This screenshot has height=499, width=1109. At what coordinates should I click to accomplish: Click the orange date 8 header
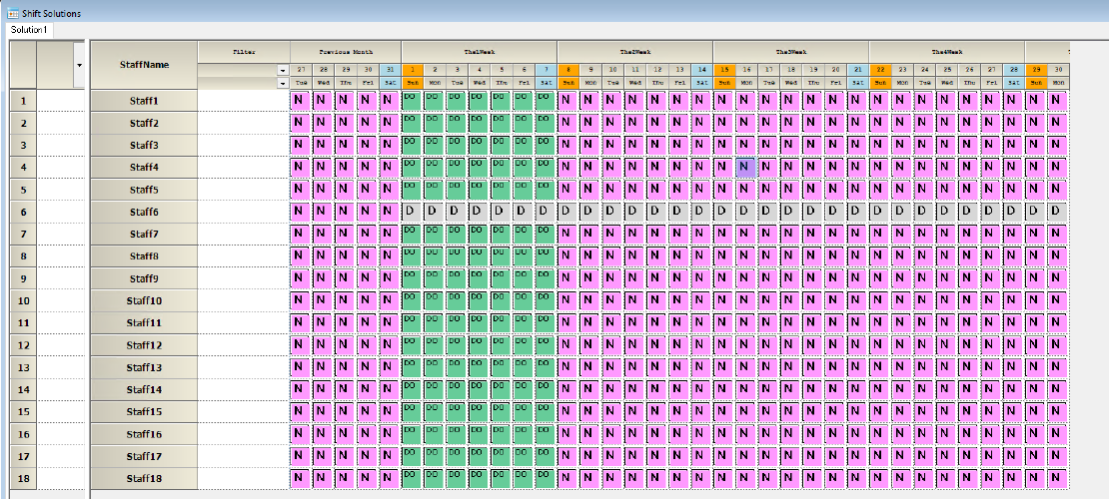point(567,70)
